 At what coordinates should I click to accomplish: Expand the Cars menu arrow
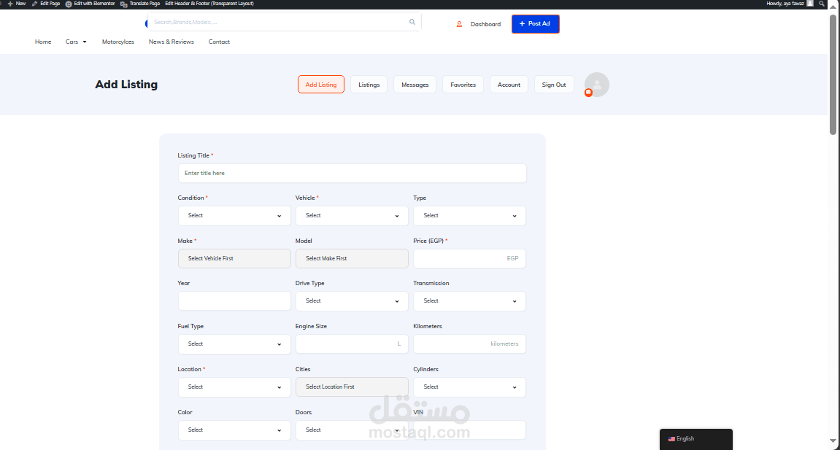85,42
